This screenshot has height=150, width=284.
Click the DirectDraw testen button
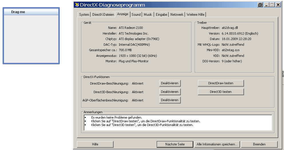tap(221, 83)
